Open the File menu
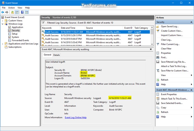The width and height of the screenshot is (194, 131). [x=4, y=8]
